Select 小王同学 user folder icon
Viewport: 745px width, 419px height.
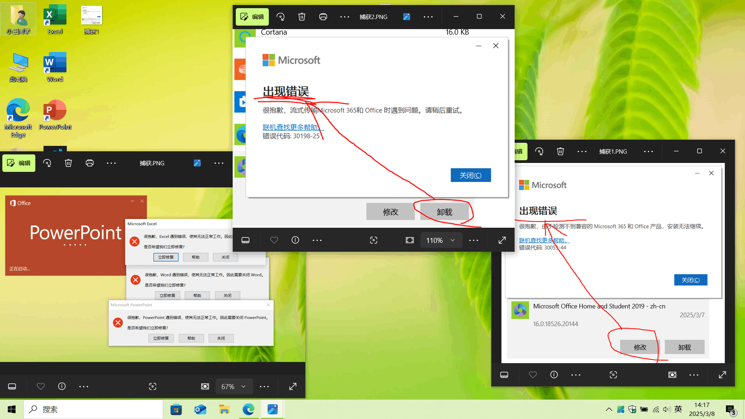18,19
